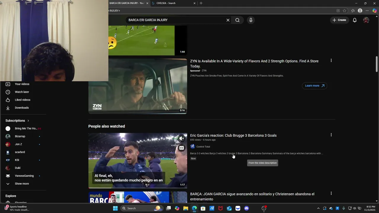This screenshot has height=213, width=379.
Task: Click the magnifying glass search button
Action: (x=237, y=20)
